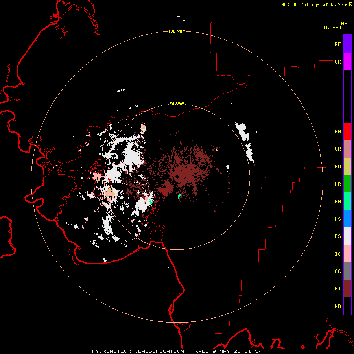Image resolution: width=354 pixels, height=354 pixels.
Task: Click the 100 NMI range ring label
Action: [x=177, y=31]
